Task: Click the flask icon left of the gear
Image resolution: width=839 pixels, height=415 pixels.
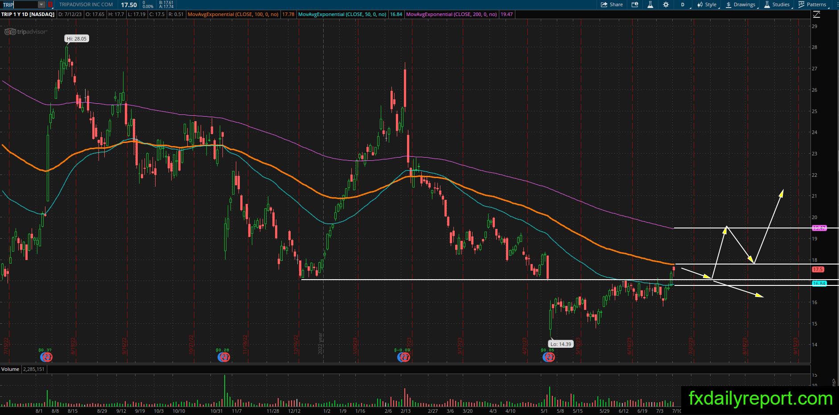Action: pos(650,4)
